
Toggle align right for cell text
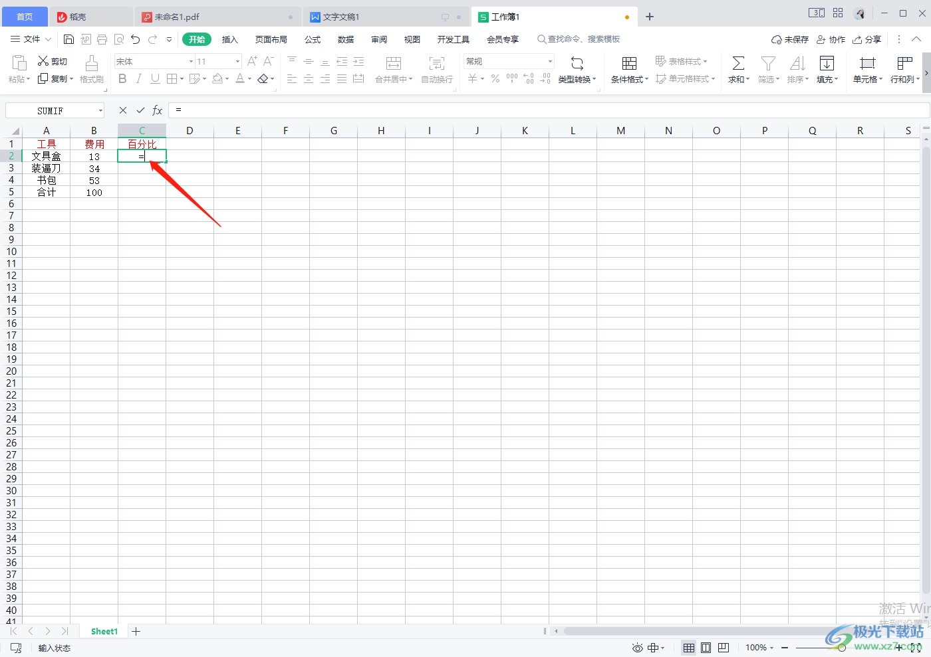325,78
